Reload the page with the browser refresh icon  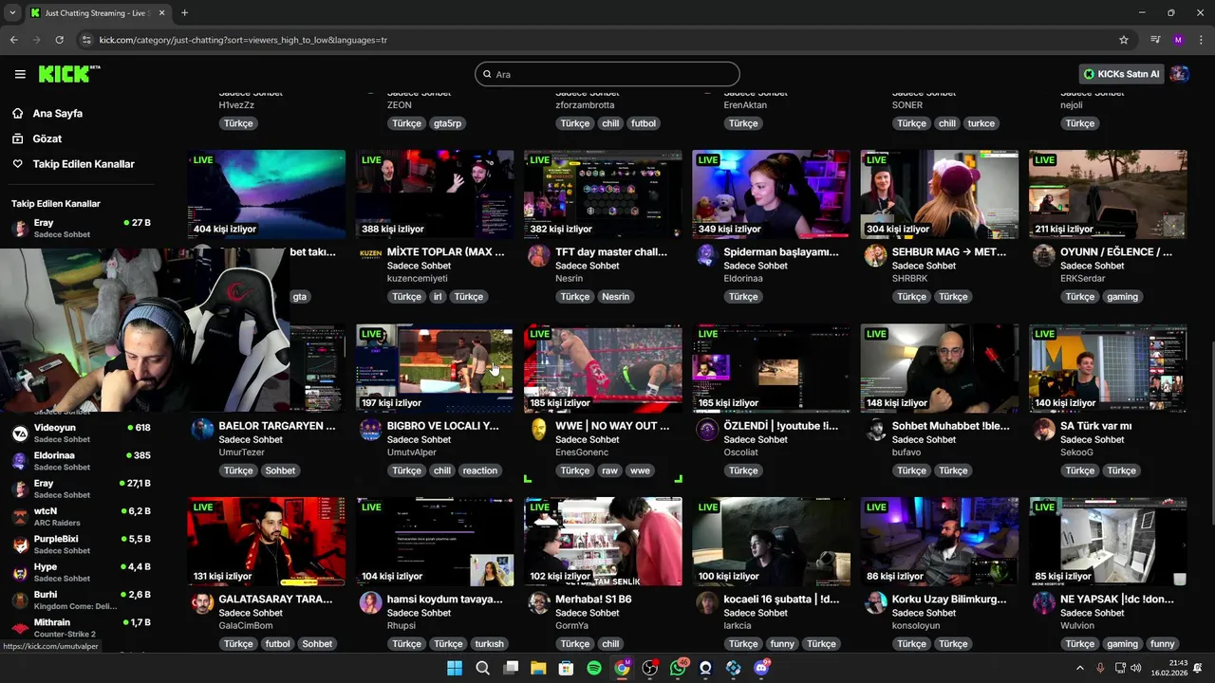(x=59, y=40)
